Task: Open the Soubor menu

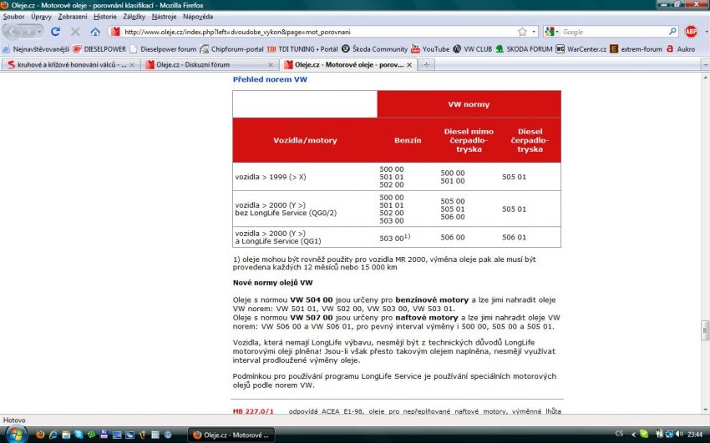Action: pos(13,17)
